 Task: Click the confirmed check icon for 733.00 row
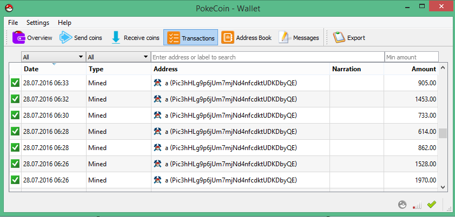click(15, 116)
